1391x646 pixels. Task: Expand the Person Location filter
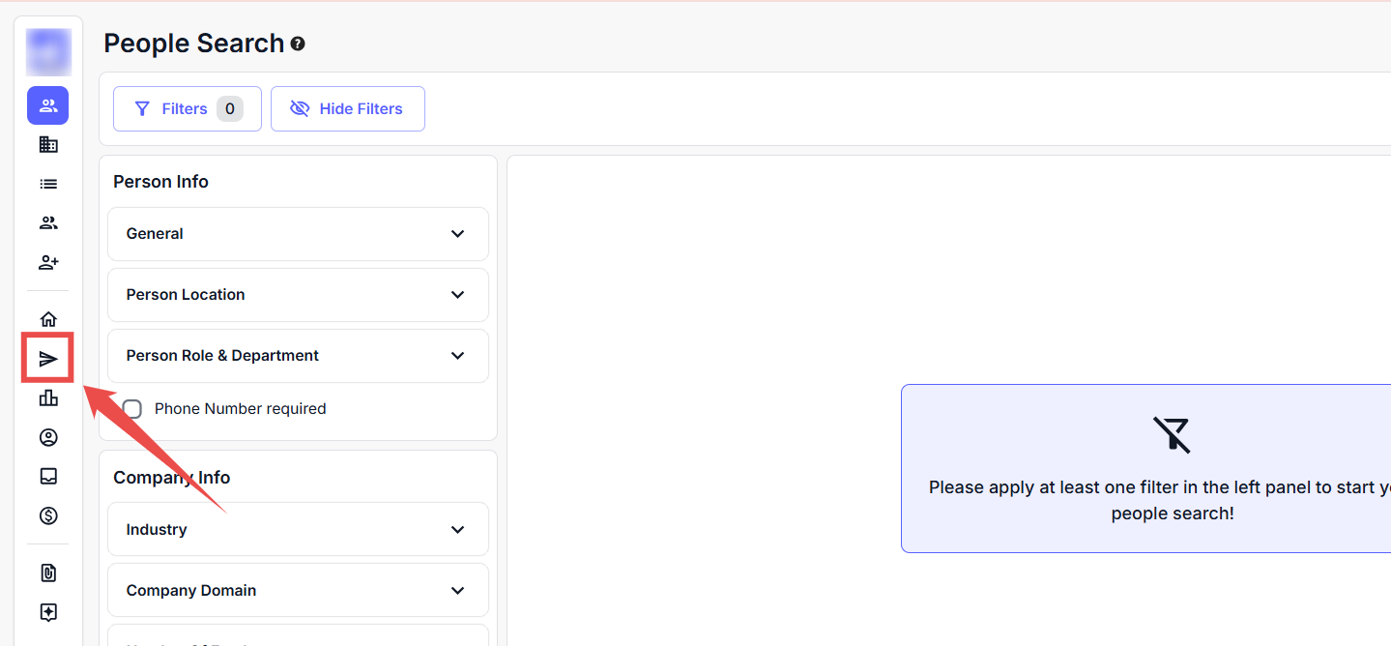(298, 295)
